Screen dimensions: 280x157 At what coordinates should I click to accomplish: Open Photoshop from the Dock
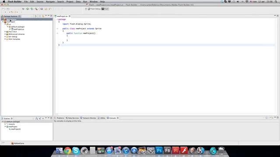[159, 150]
